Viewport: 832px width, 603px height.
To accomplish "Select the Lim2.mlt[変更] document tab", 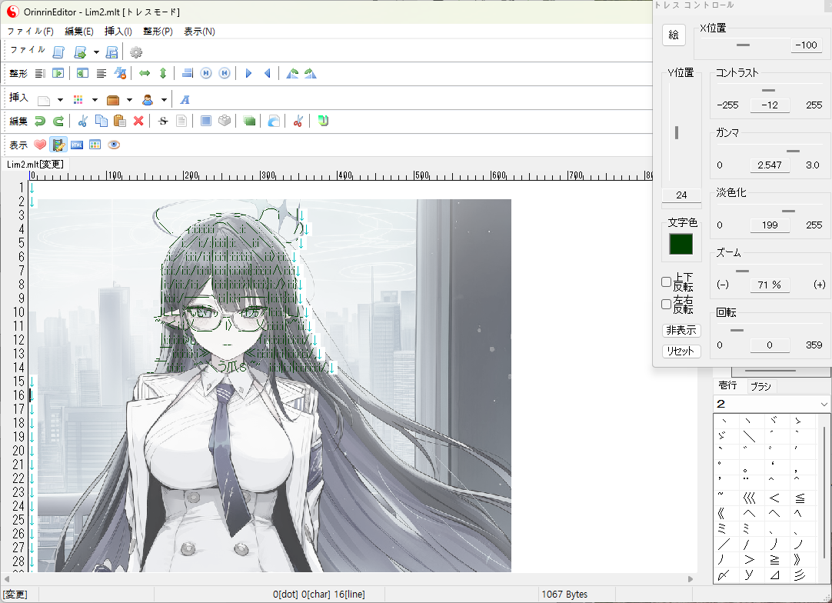I will click(x=35, y=164).
